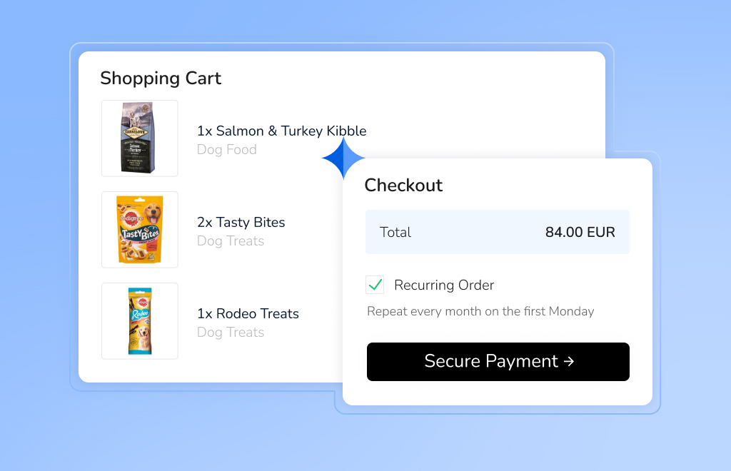The height and width of the screenshot is (471, 731).
Task: Click the blue sparkle icon beside Checkout
Action: click(x=343, y=158)
